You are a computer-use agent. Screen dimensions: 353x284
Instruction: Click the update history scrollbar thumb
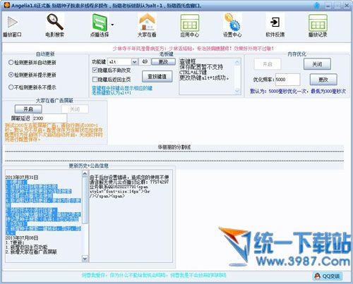(x=85, y=199)
